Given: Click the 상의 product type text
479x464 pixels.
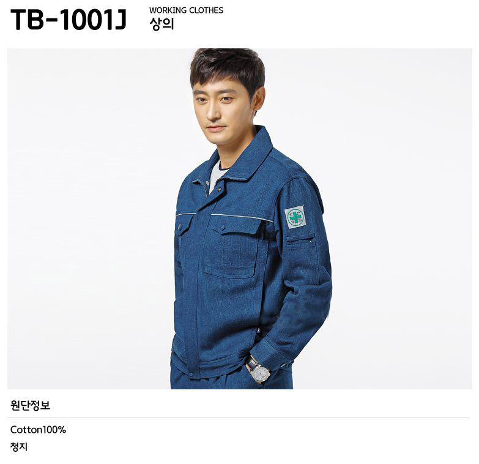Looking at the screenshot, I should (x=162, y=24).
